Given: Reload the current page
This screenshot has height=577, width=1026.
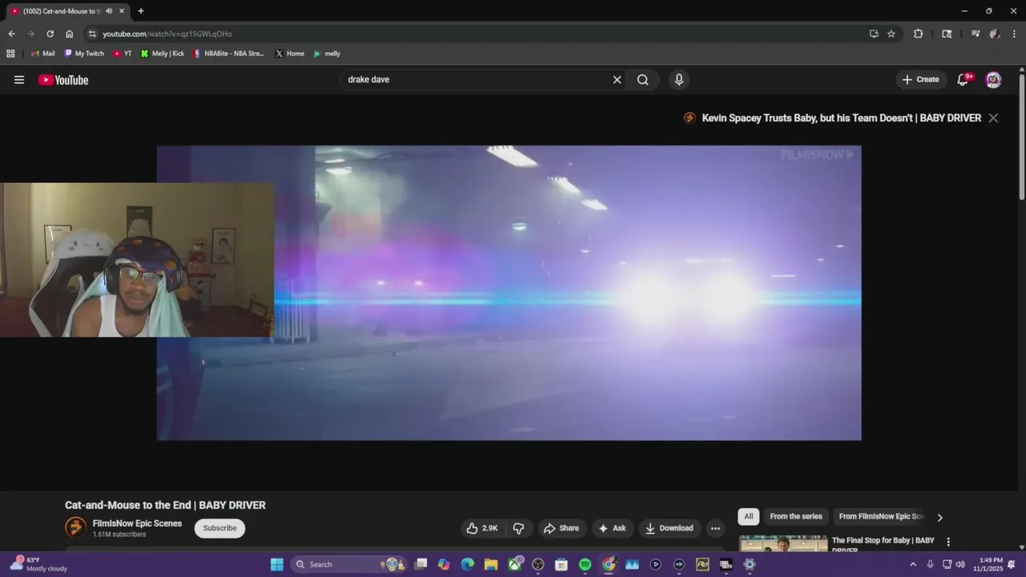Looking at the screenshot, I should coord(50,34).
